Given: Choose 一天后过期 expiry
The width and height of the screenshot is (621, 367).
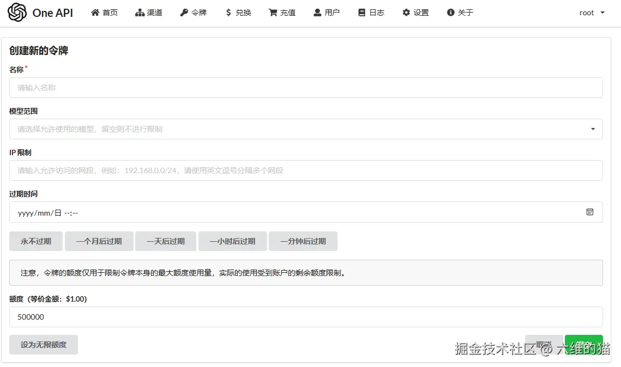Looking at the screenshot, I should tap(166, 241).
